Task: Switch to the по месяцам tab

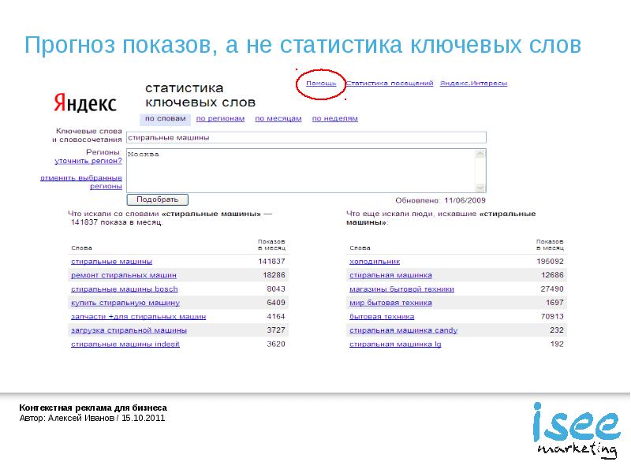Action: point(278,118)
